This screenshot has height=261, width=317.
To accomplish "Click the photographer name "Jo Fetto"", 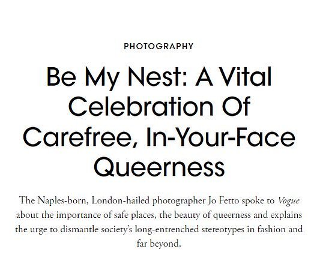I will pos(223,200).
